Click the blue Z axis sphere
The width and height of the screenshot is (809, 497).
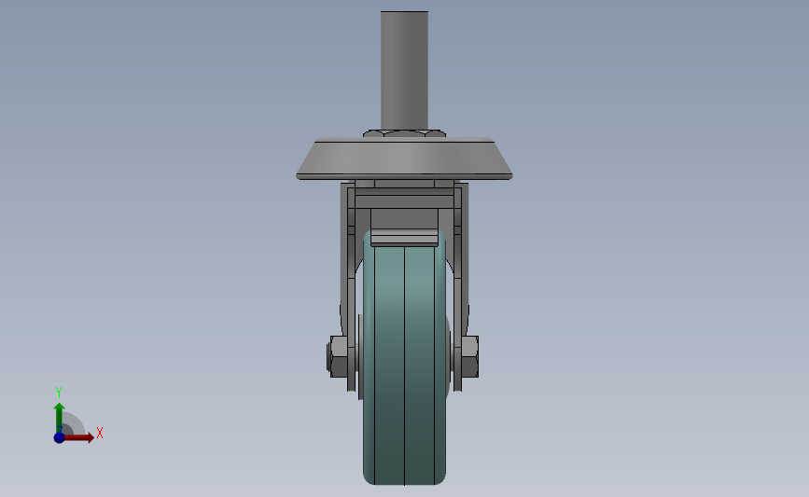(59, 437)
